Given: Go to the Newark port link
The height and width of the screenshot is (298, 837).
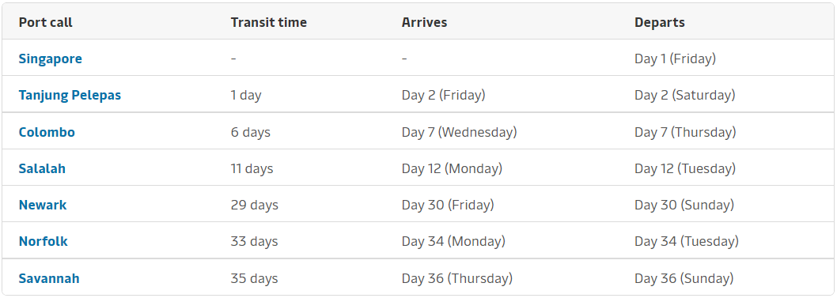Looking at the screenshot, I should [x=43, y=206].
